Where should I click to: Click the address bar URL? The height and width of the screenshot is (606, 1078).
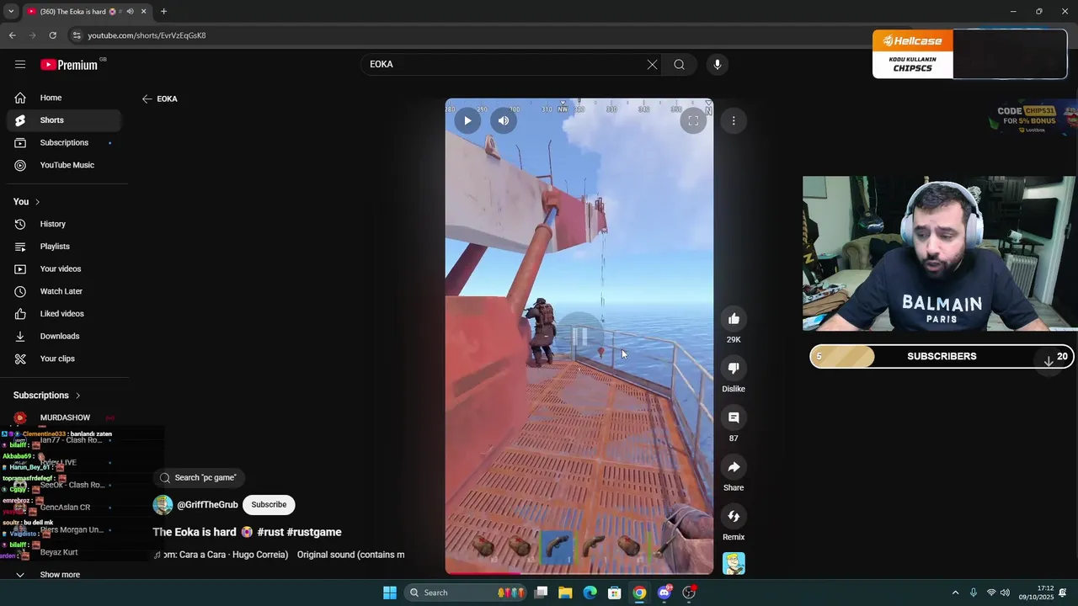click(147, 35)
